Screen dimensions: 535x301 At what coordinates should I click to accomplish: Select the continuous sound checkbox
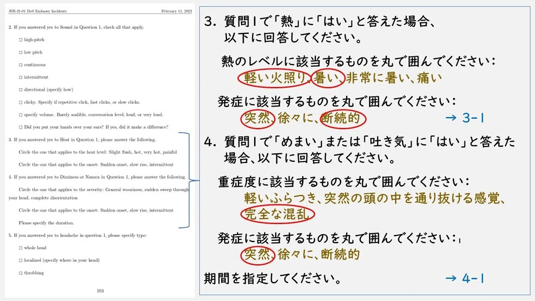(21, 65)
